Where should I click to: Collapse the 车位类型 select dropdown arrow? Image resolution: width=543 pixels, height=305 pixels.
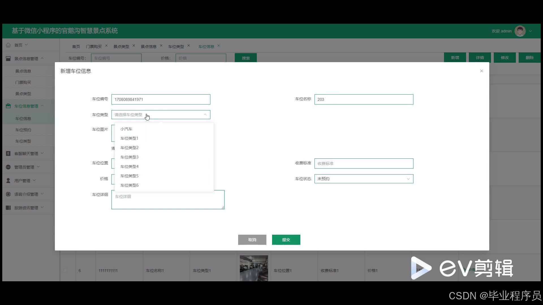[x=205, y=115]
